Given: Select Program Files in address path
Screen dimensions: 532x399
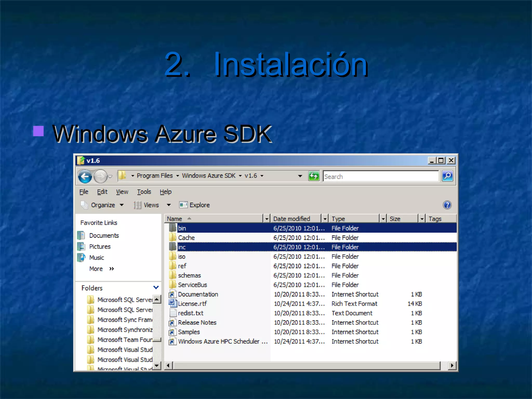Looking at the screenshot, I should (155, 176).
